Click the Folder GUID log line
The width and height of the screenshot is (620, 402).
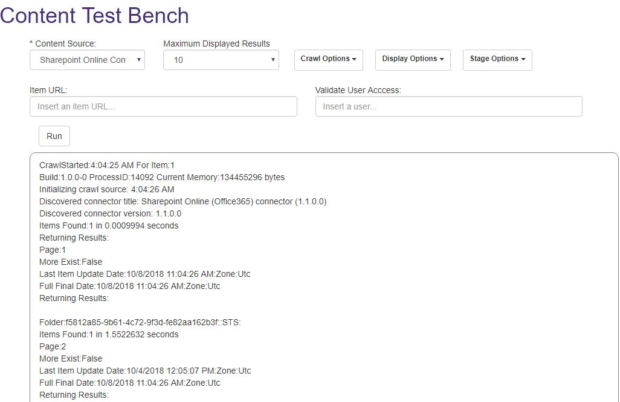[140, 322]
